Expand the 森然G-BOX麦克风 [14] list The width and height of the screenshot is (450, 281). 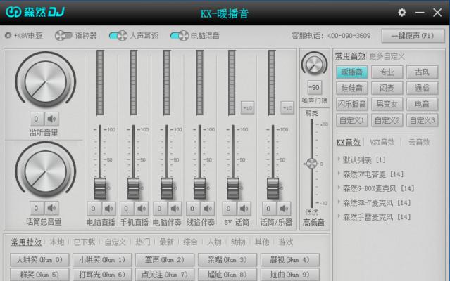pyautogui.click(x=376, y=188)
